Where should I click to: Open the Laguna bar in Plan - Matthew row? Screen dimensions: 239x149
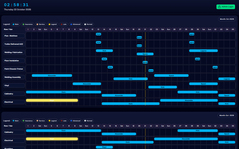[x=192, y=34]
